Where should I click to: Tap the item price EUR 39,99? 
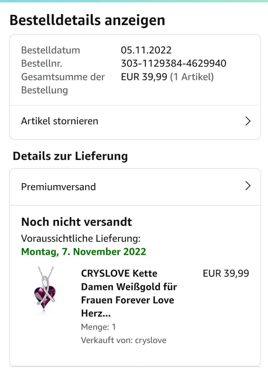(226, 273)
